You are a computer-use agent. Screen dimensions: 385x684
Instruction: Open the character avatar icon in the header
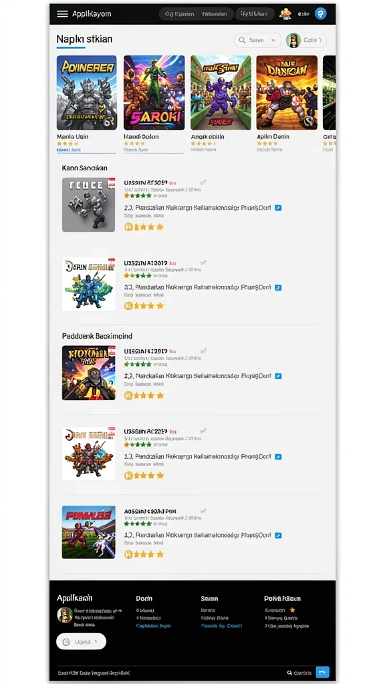tap(285, 14)
